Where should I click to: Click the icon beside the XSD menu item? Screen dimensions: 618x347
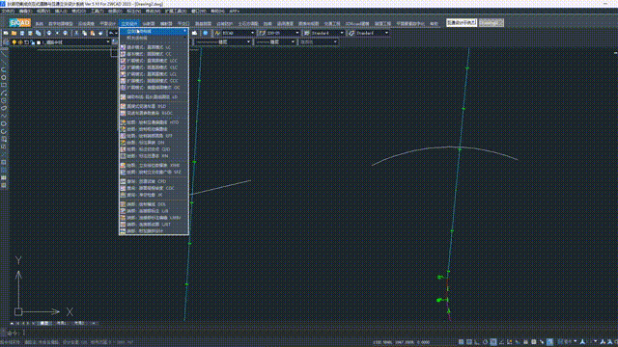point(123,106)
